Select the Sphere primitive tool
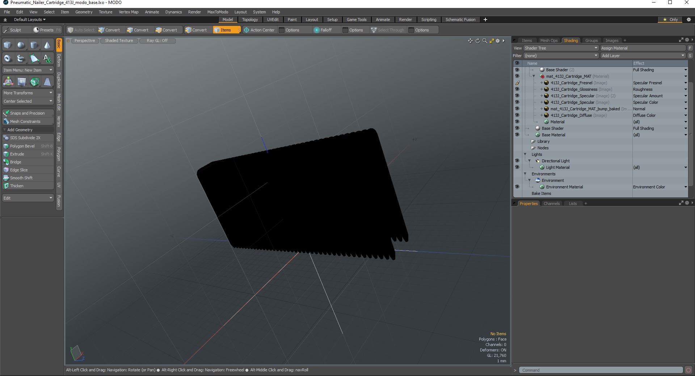695x376 pixels. point(21,45)
